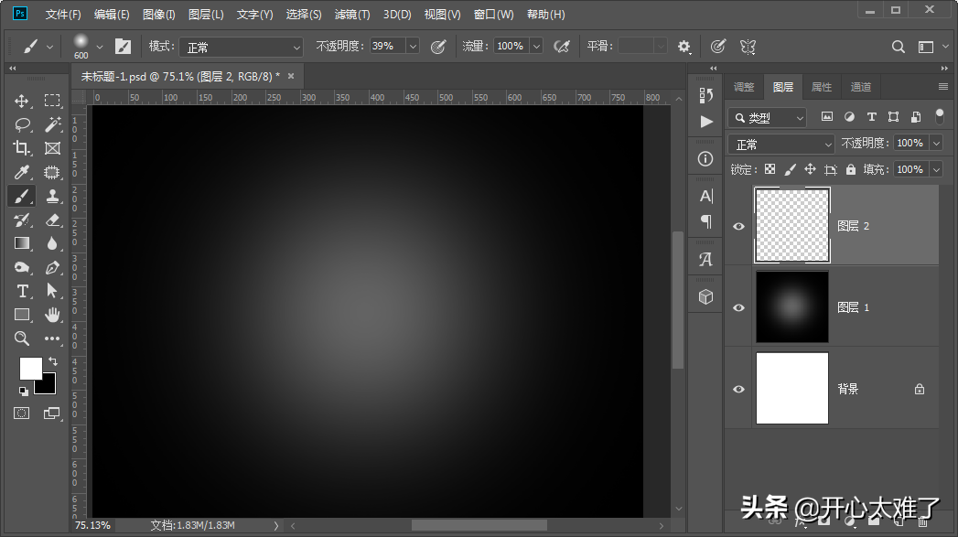Pick the Horizontal Type tool
The width and height of the screenshot is (958, 537).
click(x=22, y=291)
